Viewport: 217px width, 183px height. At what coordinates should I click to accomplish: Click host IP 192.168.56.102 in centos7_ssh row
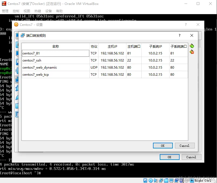[x=112, y=60]
